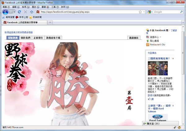Bookmark this page with the star icon
This screenshot has width=186, height=131.
pos(140,12)
